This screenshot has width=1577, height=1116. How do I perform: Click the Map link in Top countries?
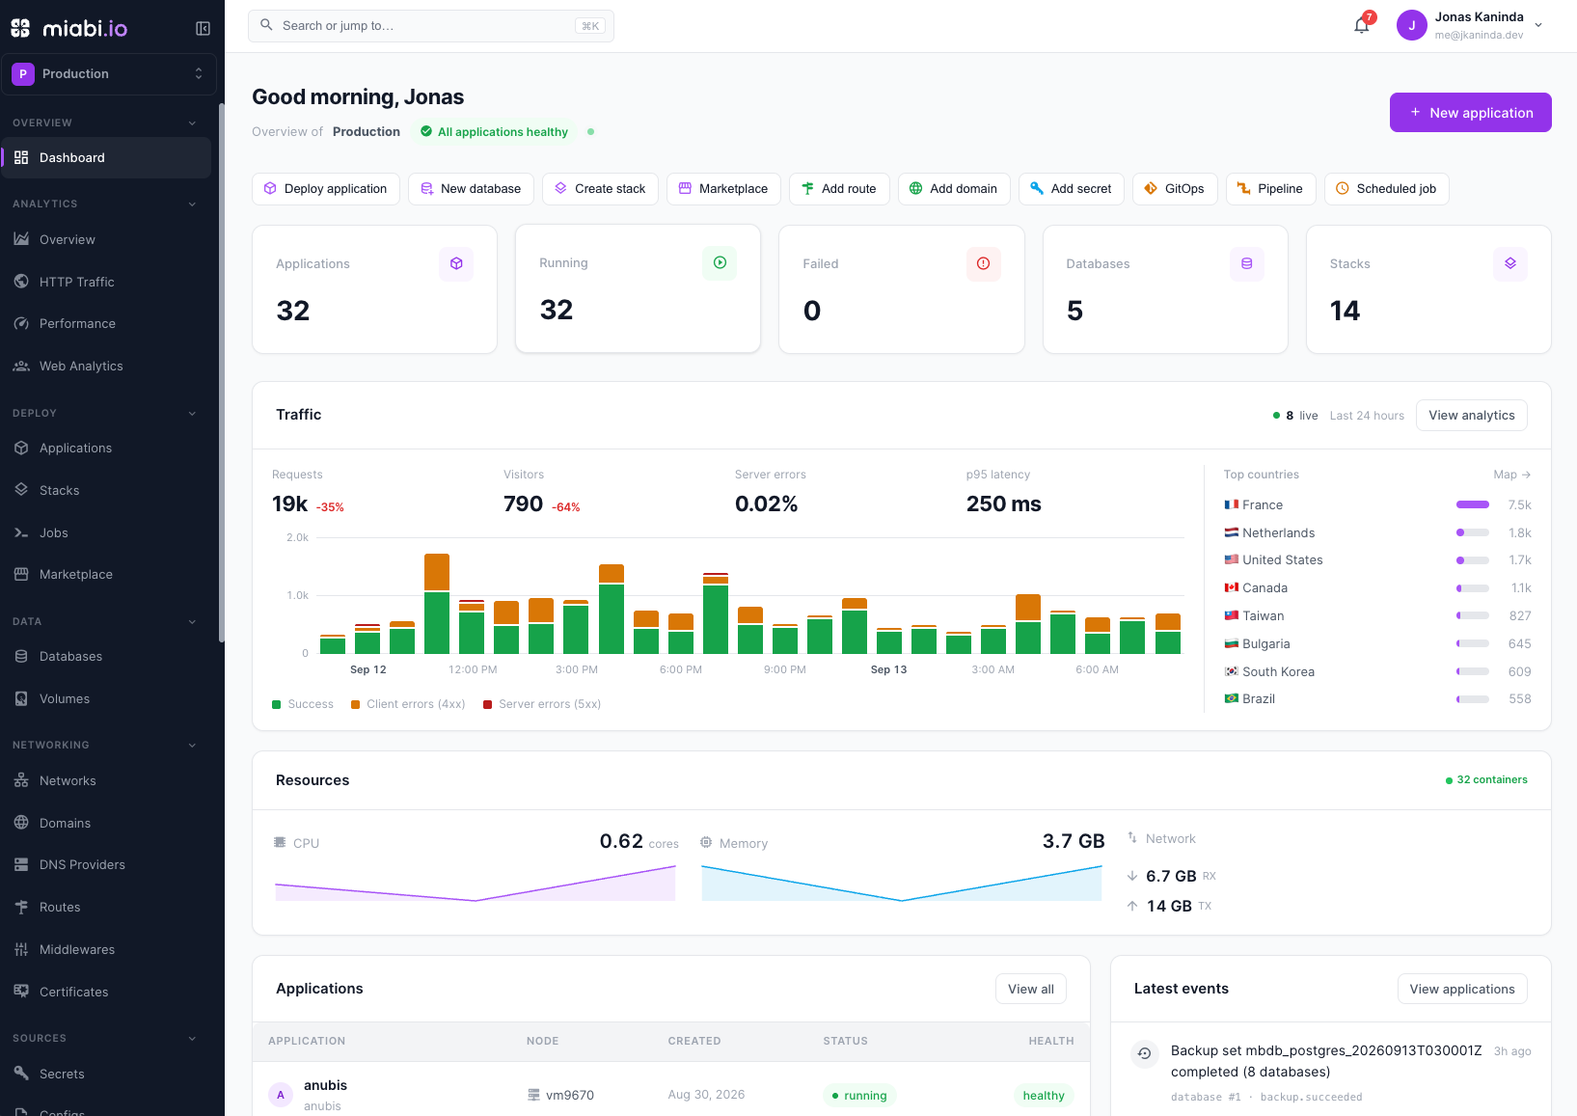[1512, 475]
